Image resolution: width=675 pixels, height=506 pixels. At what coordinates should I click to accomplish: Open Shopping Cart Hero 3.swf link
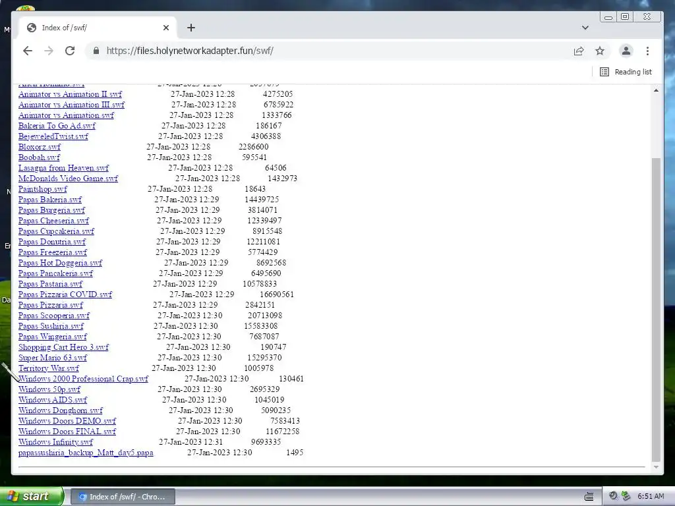64,347
